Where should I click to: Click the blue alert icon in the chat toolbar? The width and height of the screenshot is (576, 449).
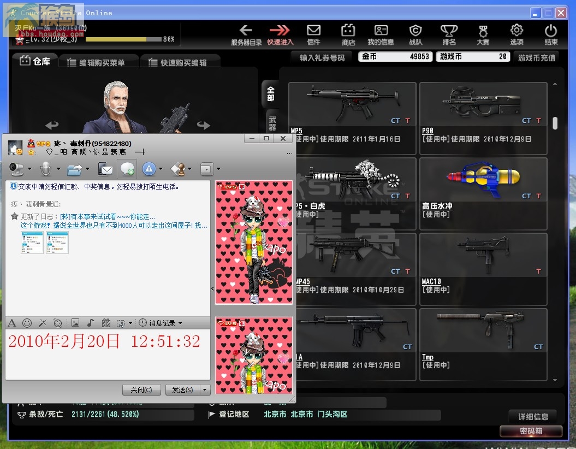(x=149, y=169)
